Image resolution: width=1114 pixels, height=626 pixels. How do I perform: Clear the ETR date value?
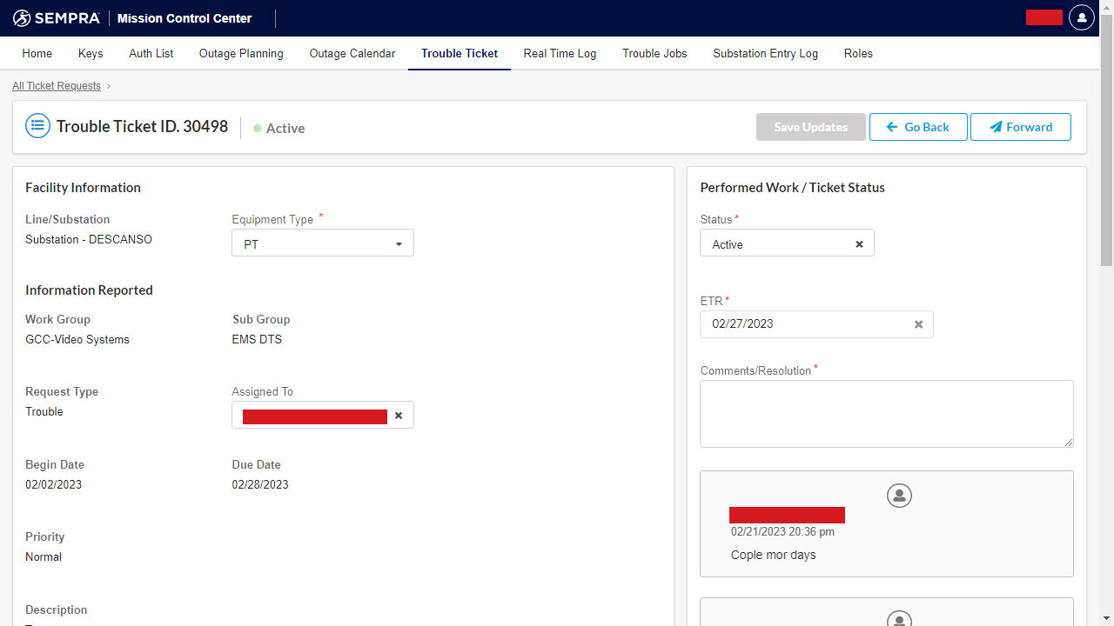click(x=918, y=324)
